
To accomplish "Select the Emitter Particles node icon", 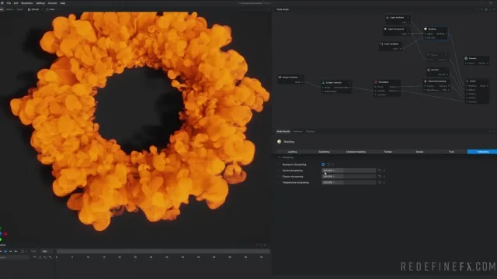I will click(x=323, y=83).
